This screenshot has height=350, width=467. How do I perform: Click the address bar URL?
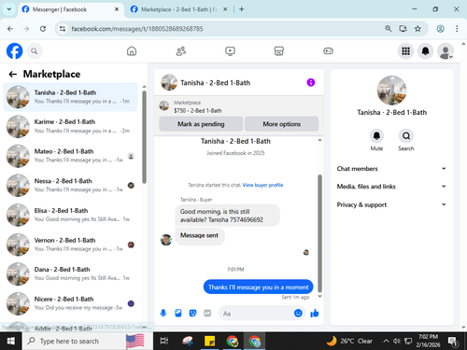[x=137, y=29]
